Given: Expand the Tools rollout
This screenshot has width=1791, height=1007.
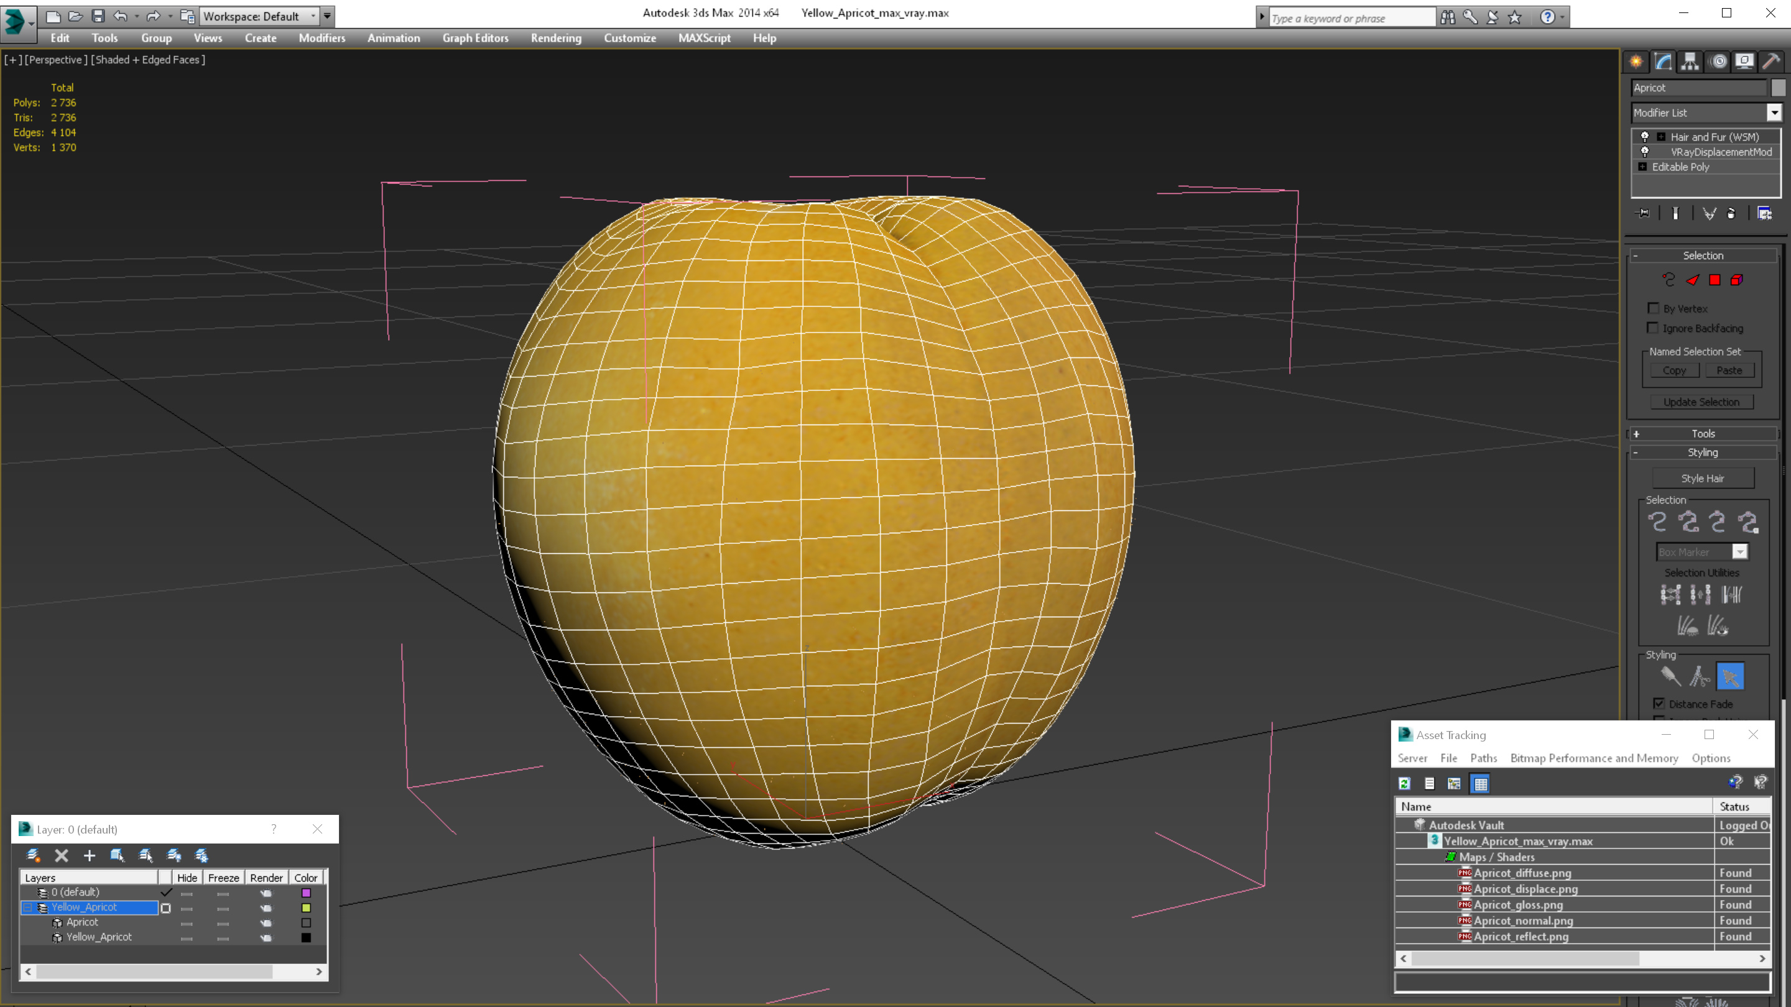Looking at the screenshot, I should 1636,434.
